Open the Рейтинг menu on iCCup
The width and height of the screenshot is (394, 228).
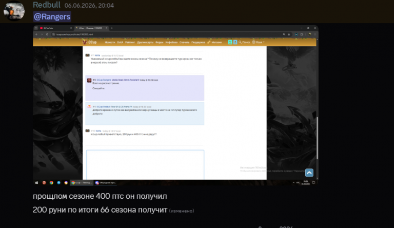pyautogui.click(x=130, y=42)
